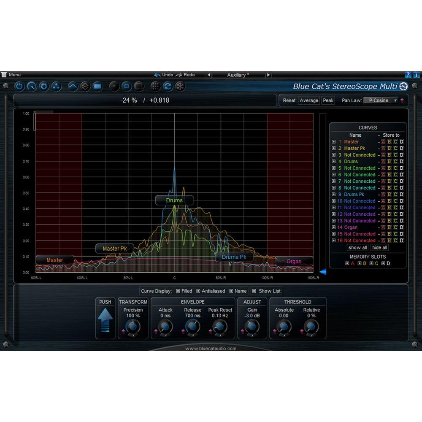Click the refresh arrows toolbar icon
Image resolution: width=422 pixels, height=422 pixels.
click(168, 87)
